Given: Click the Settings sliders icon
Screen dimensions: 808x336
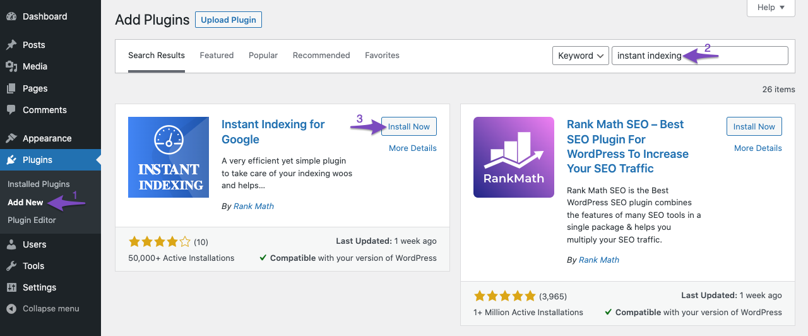Looking at the screenshot, I should click(x=11, y=287).
